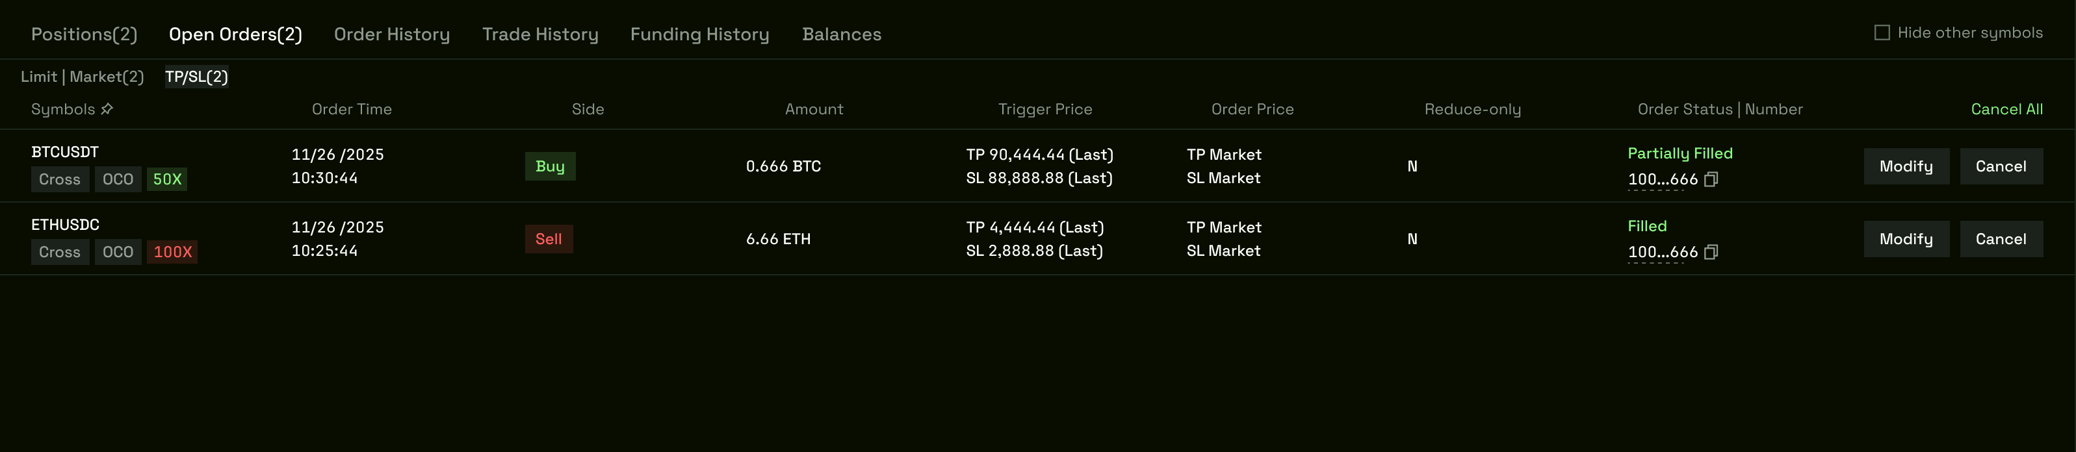Cancel the BTCUSDT order
Image resolution: width=2076 pixels, height=452 pixels.
pyautogui.click(x=2000, y=167)
